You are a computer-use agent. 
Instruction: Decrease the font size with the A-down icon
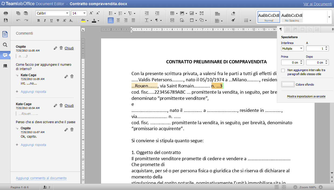click(x=98, y=13)
